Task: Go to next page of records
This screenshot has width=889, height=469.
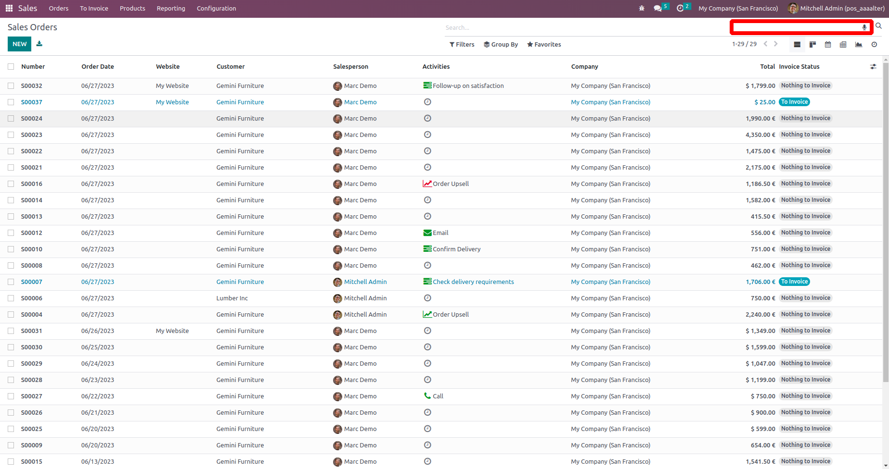Action: point(776,44)
